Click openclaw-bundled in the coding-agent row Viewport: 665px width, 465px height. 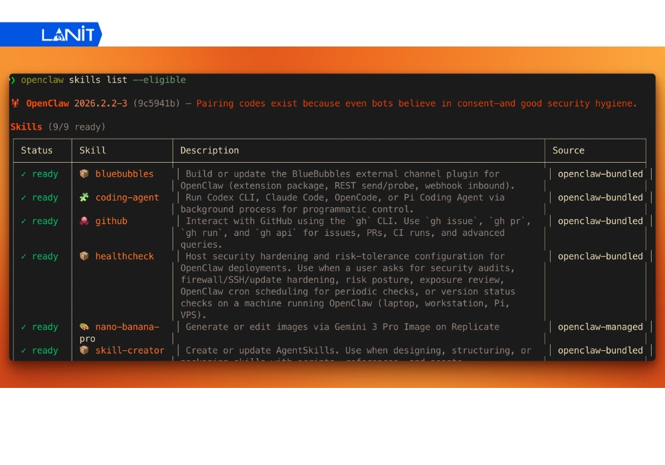pos(600,197)
